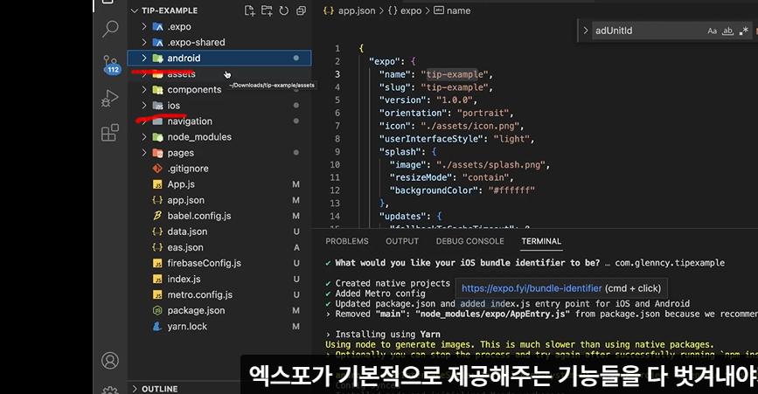
Task: Expand the OUTLINE section
Action: [135, 389]
